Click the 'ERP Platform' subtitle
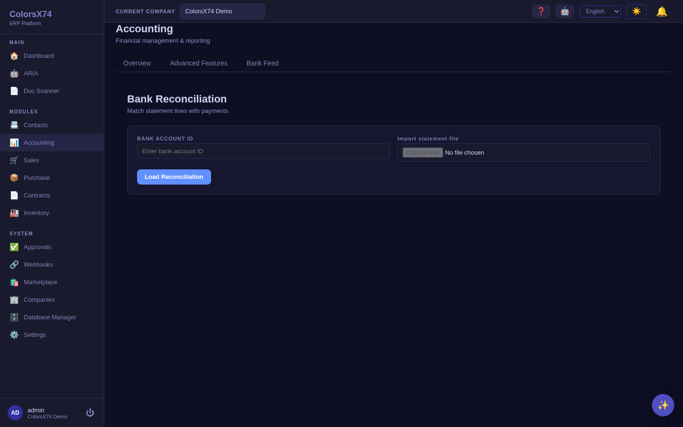 (25, 23)
